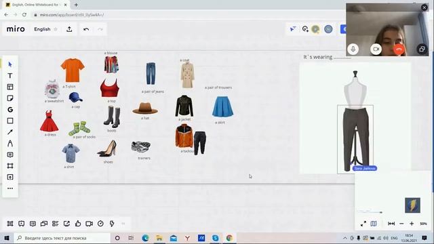Screen dimensions: 434x244
Task: Open comments panel in bottom toolbar
Action: tap(33, 224)
